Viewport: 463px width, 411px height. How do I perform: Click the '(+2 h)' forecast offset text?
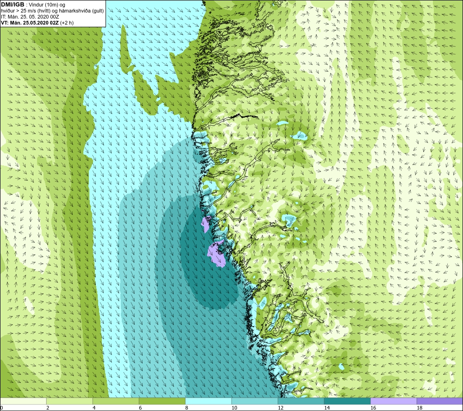click(67, 23)
